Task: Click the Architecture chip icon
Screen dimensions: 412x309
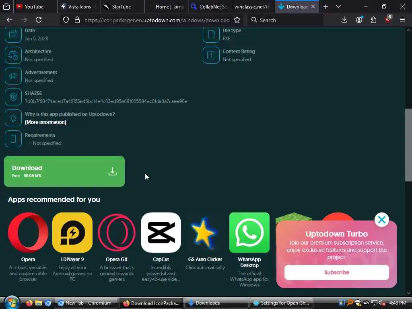Action: pos(13,55)
